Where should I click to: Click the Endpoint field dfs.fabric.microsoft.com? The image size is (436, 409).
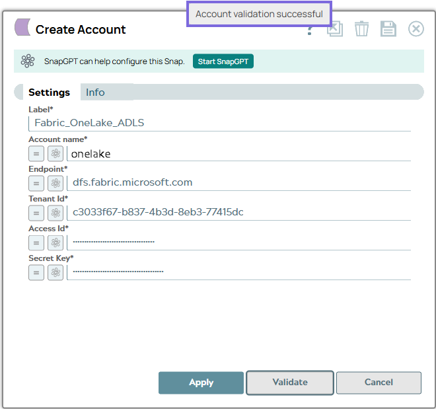pos(239,183)
